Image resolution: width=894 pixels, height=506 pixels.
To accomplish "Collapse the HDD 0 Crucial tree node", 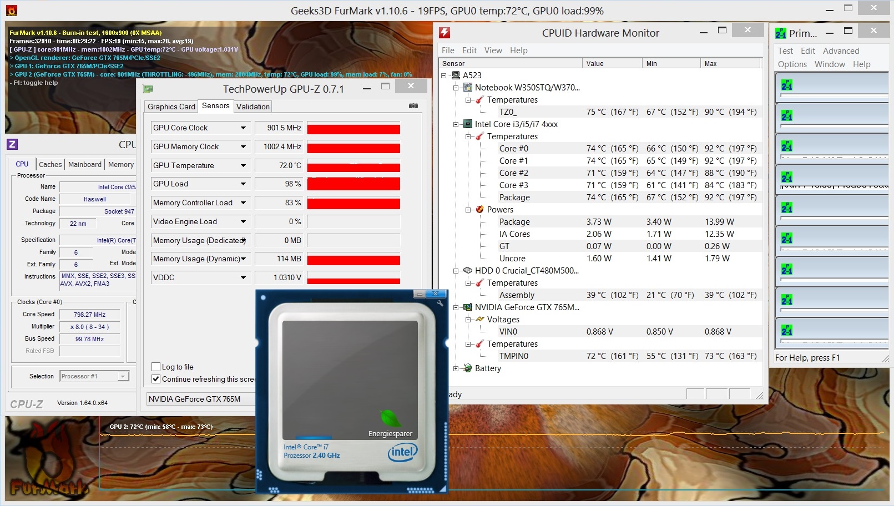I will 456,271.
